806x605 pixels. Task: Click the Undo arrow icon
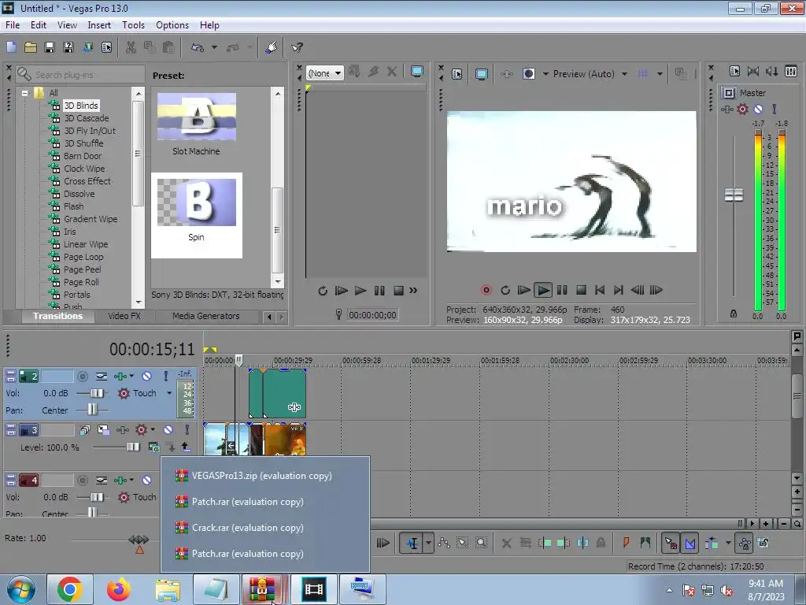point(198,47)
